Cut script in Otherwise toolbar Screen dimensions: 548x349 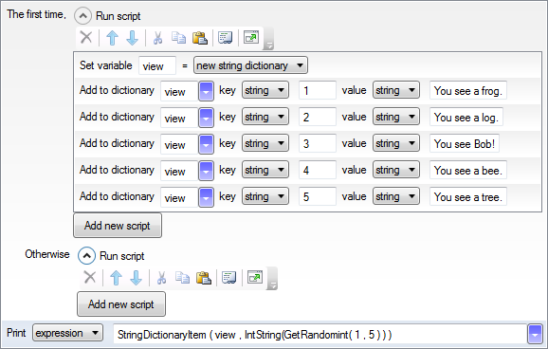pos(161,278)
